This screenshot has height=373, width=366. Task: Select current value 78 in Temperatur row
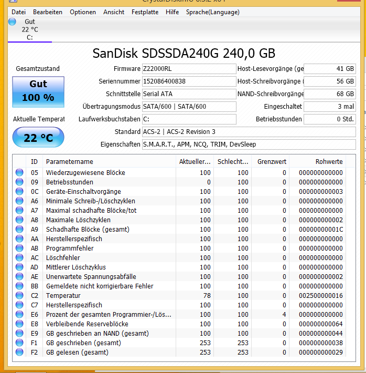click(207, 295)
